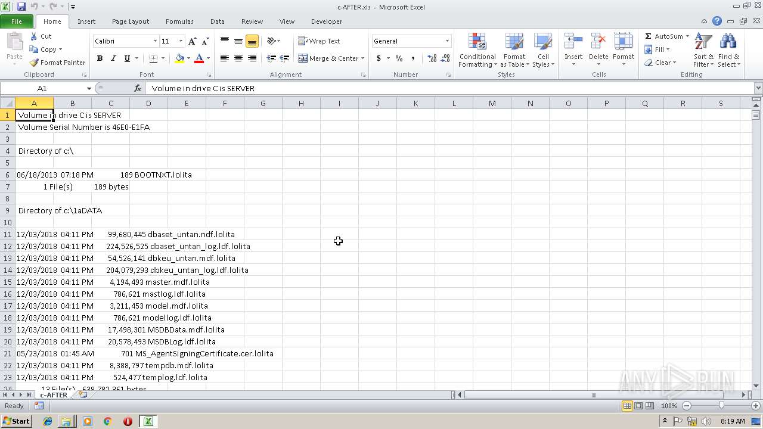Apply Percent Style format
The image size is (763, 429).
pyautogui.click(x=399, y=58)
